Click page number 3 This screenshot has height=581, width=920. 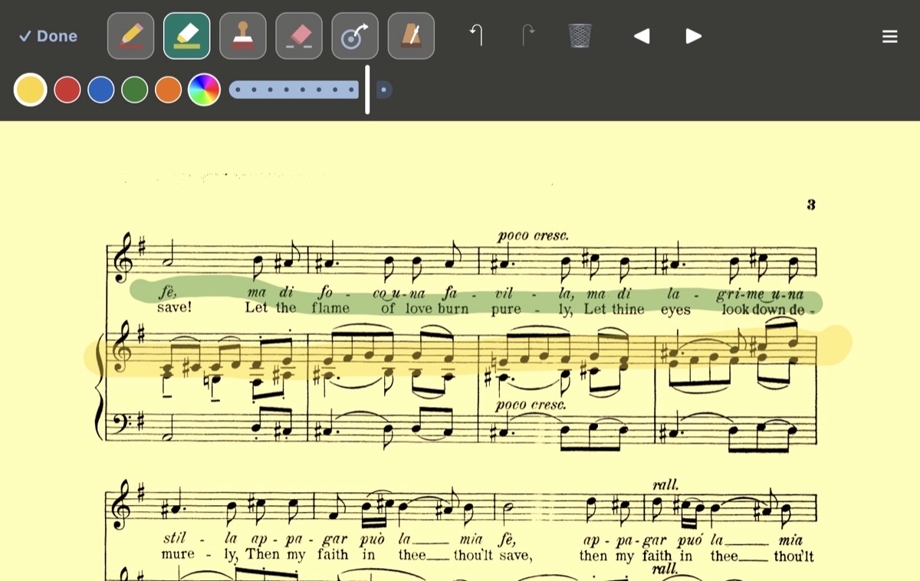point(811,205)
